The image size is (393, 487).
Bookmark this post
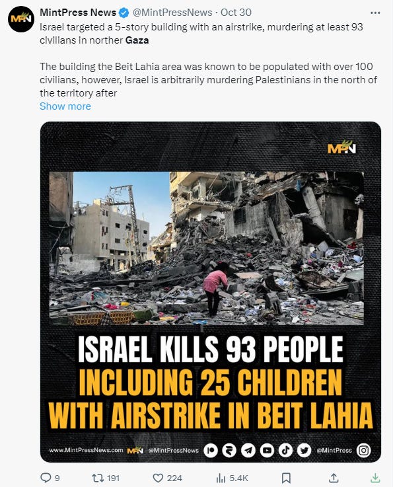[286, 478]
